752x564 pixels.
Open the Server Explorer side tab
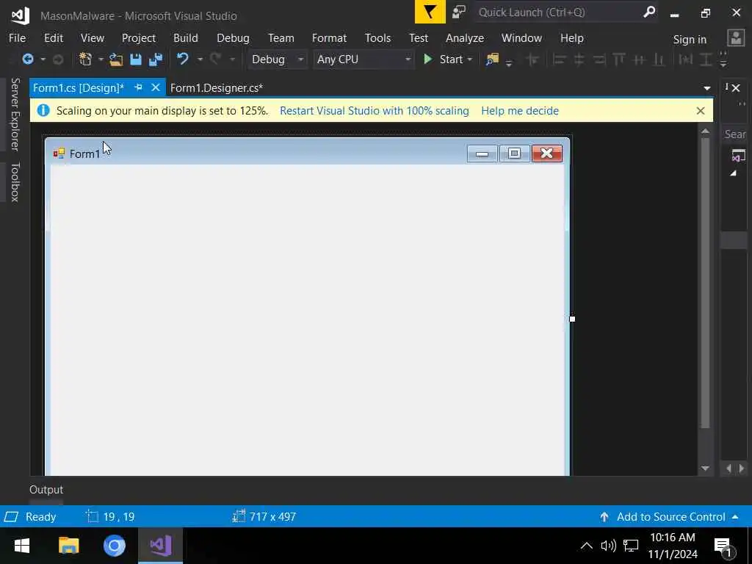pos(15,115)
